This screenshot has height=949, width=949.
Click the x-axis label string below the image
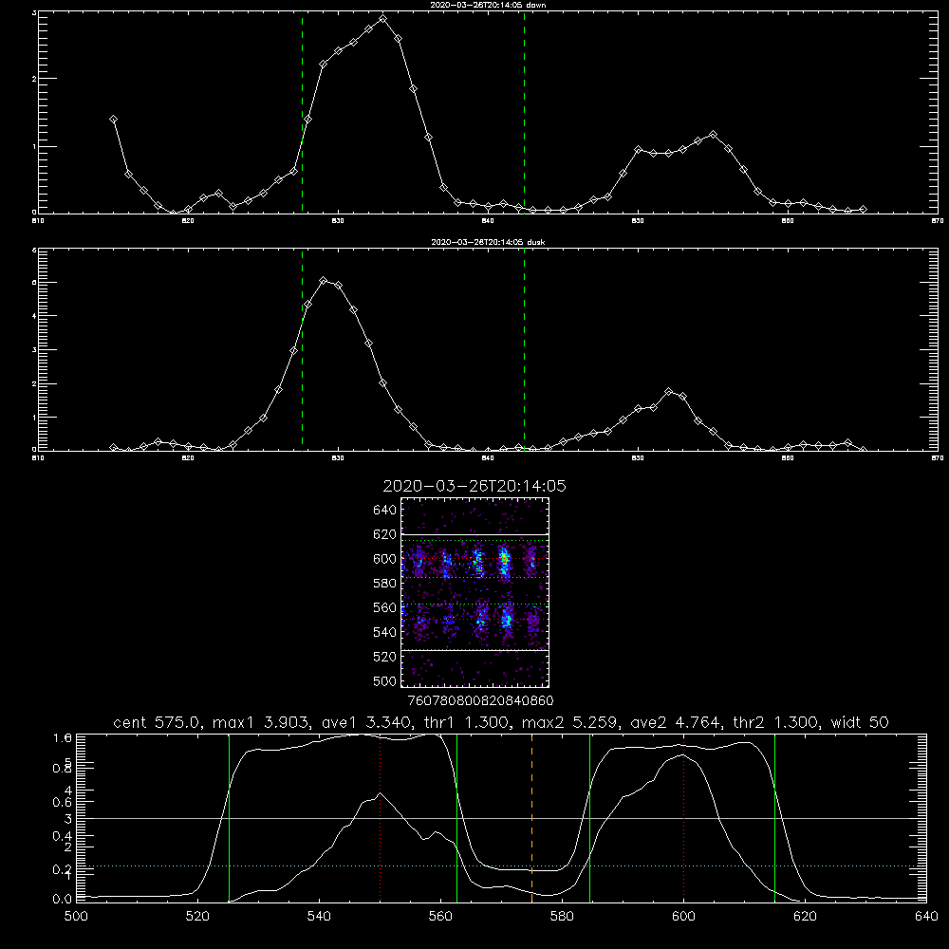click(x=480, y=700)
